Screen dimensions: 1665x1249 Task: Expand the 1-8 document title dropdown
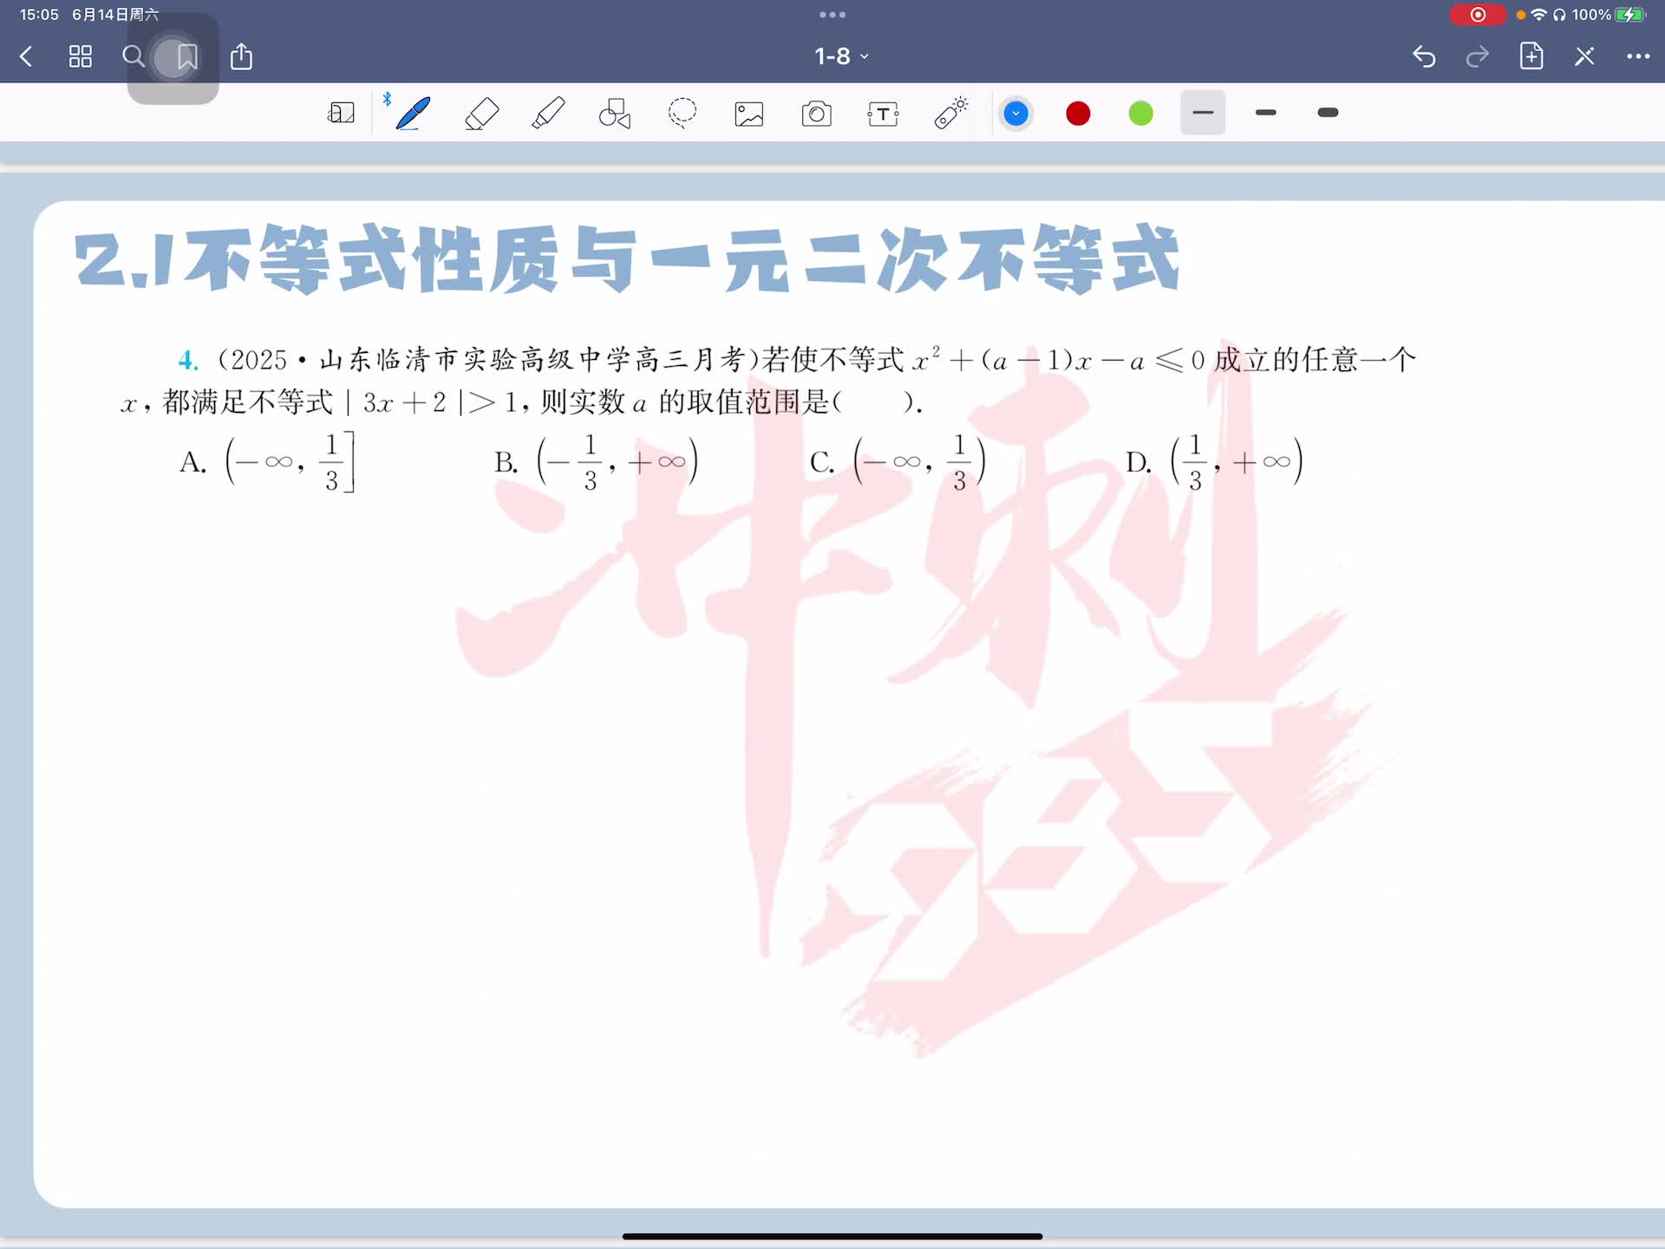(840, 56)
